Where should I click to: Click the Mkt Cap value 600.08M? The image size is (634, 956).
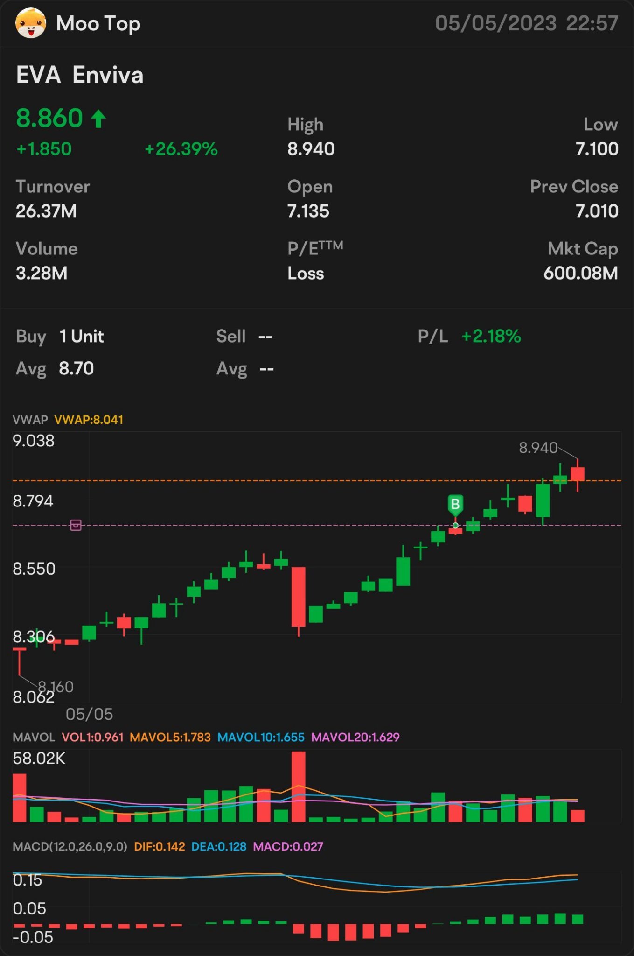581,273
